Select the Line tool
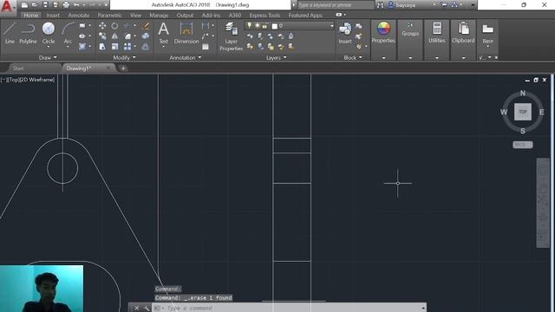 coord(10,33)
